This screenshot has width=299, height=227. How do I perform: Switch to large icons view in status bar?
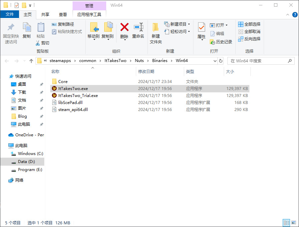pos(294,223)
